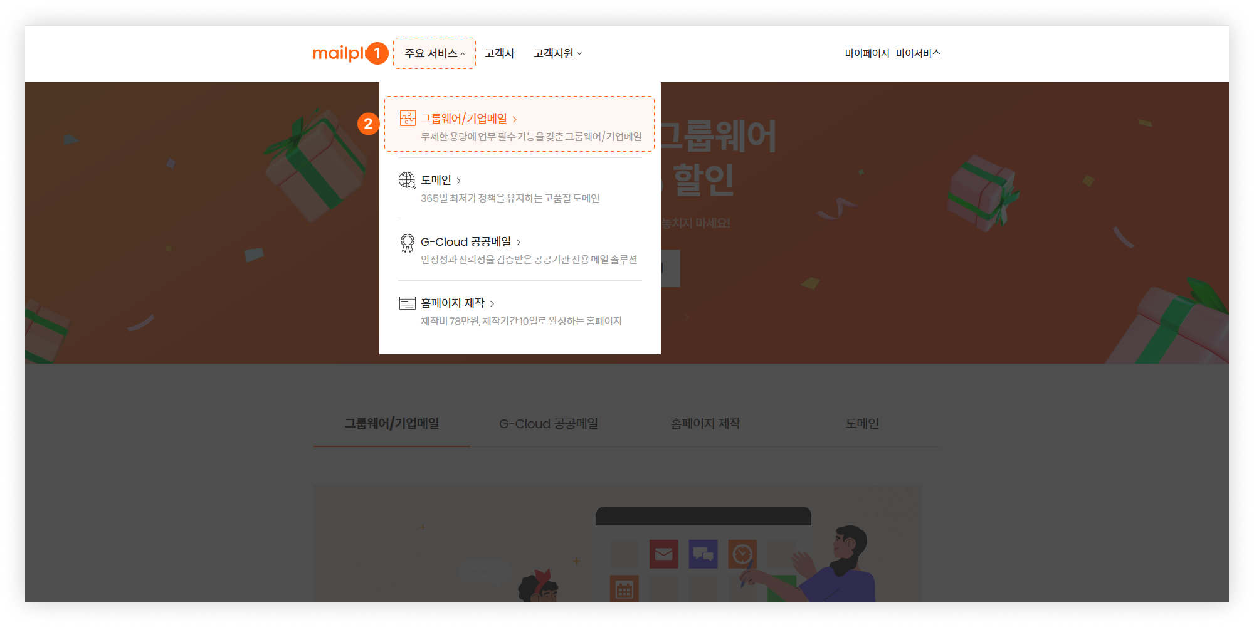Select 홈페이지 제작 in the dropdown
This screenshot has height=627, width=1254.
[520, 311]
